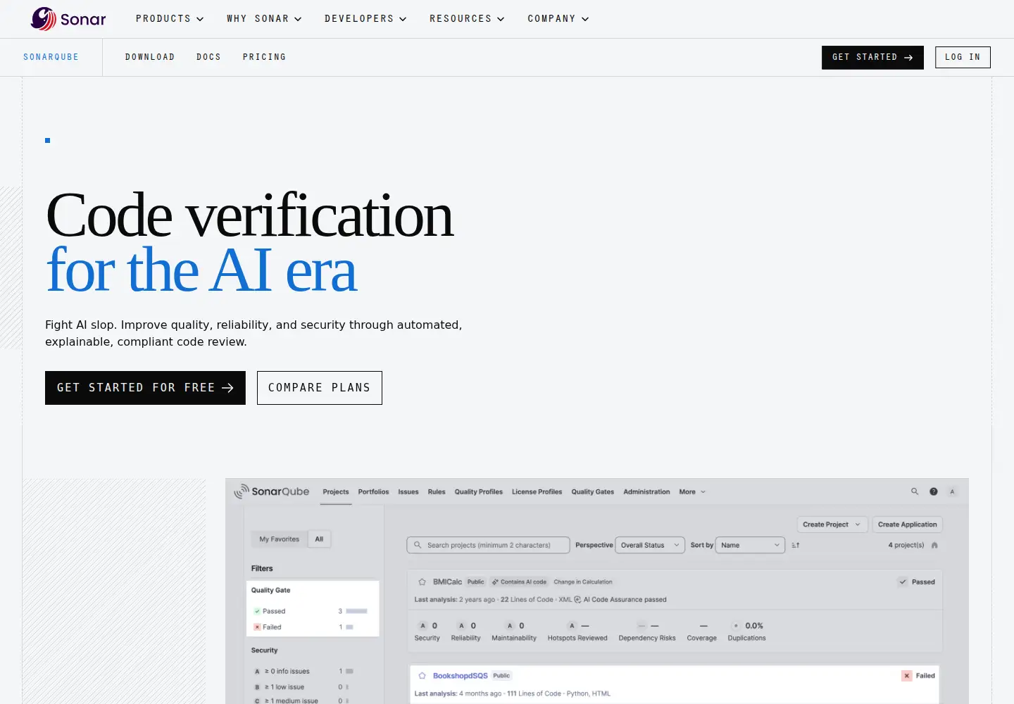1014x704 pixels.
Task: Expand the Company menu
Action: coord(558,19)
